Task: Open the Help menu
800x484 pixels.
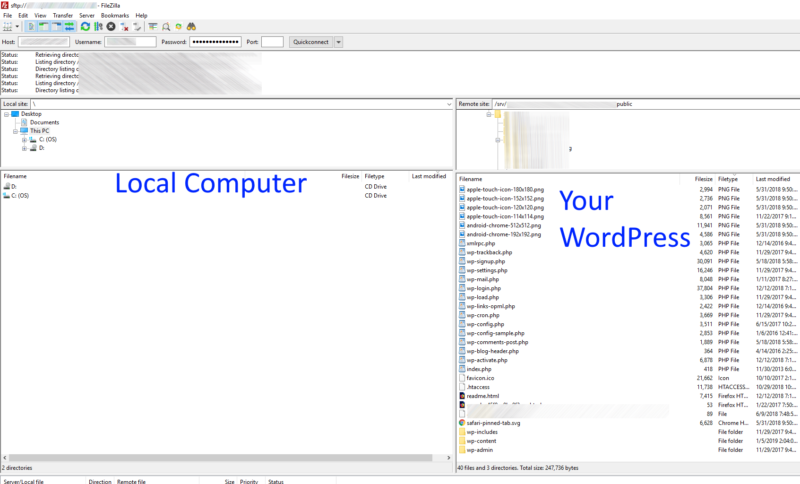Action: click(x=141, y=16)
